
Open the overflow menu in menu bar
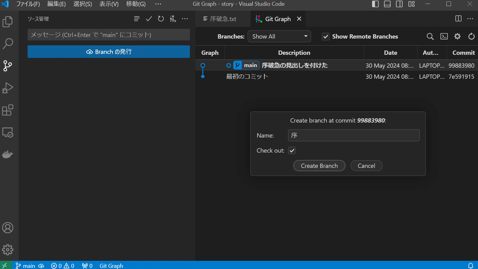tap(158, 4)
